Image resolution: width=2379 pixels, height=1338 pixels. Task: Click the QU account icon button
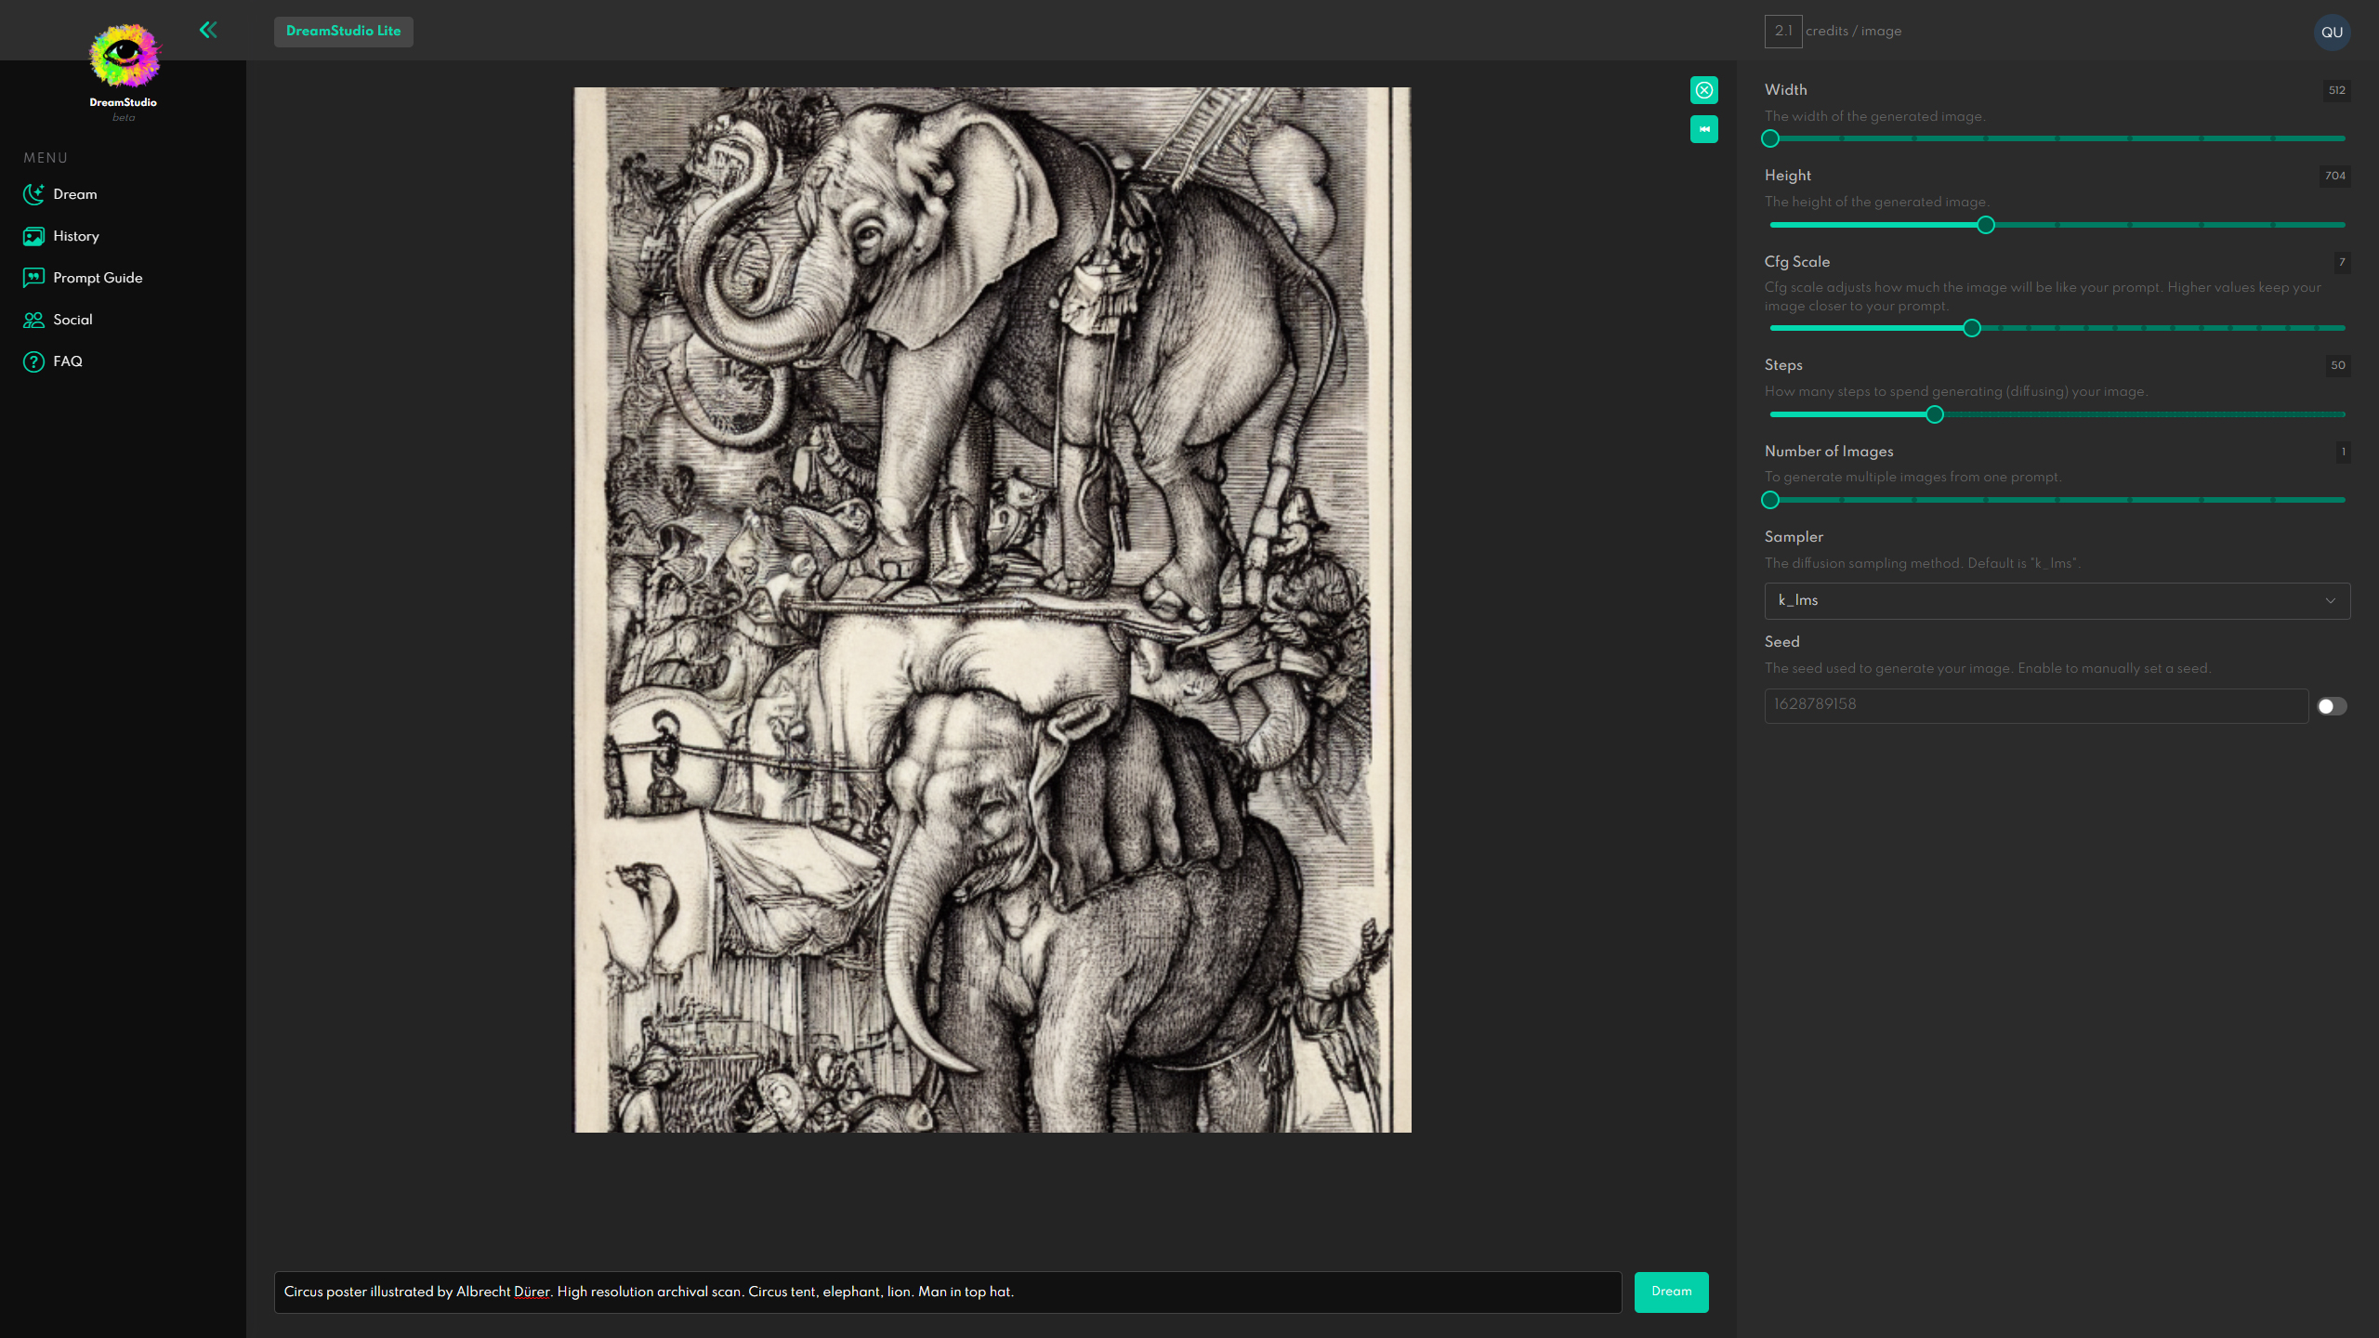pos(2332,31)
